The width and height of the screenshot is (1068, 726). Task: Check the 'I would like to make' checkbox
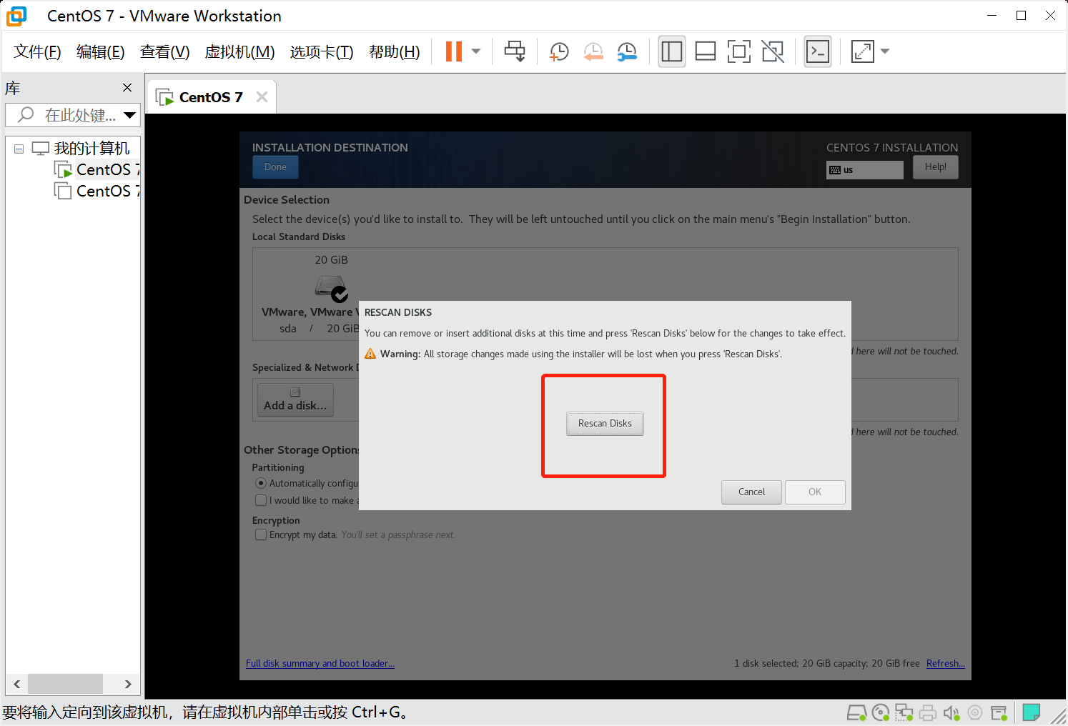click(261, 501)
